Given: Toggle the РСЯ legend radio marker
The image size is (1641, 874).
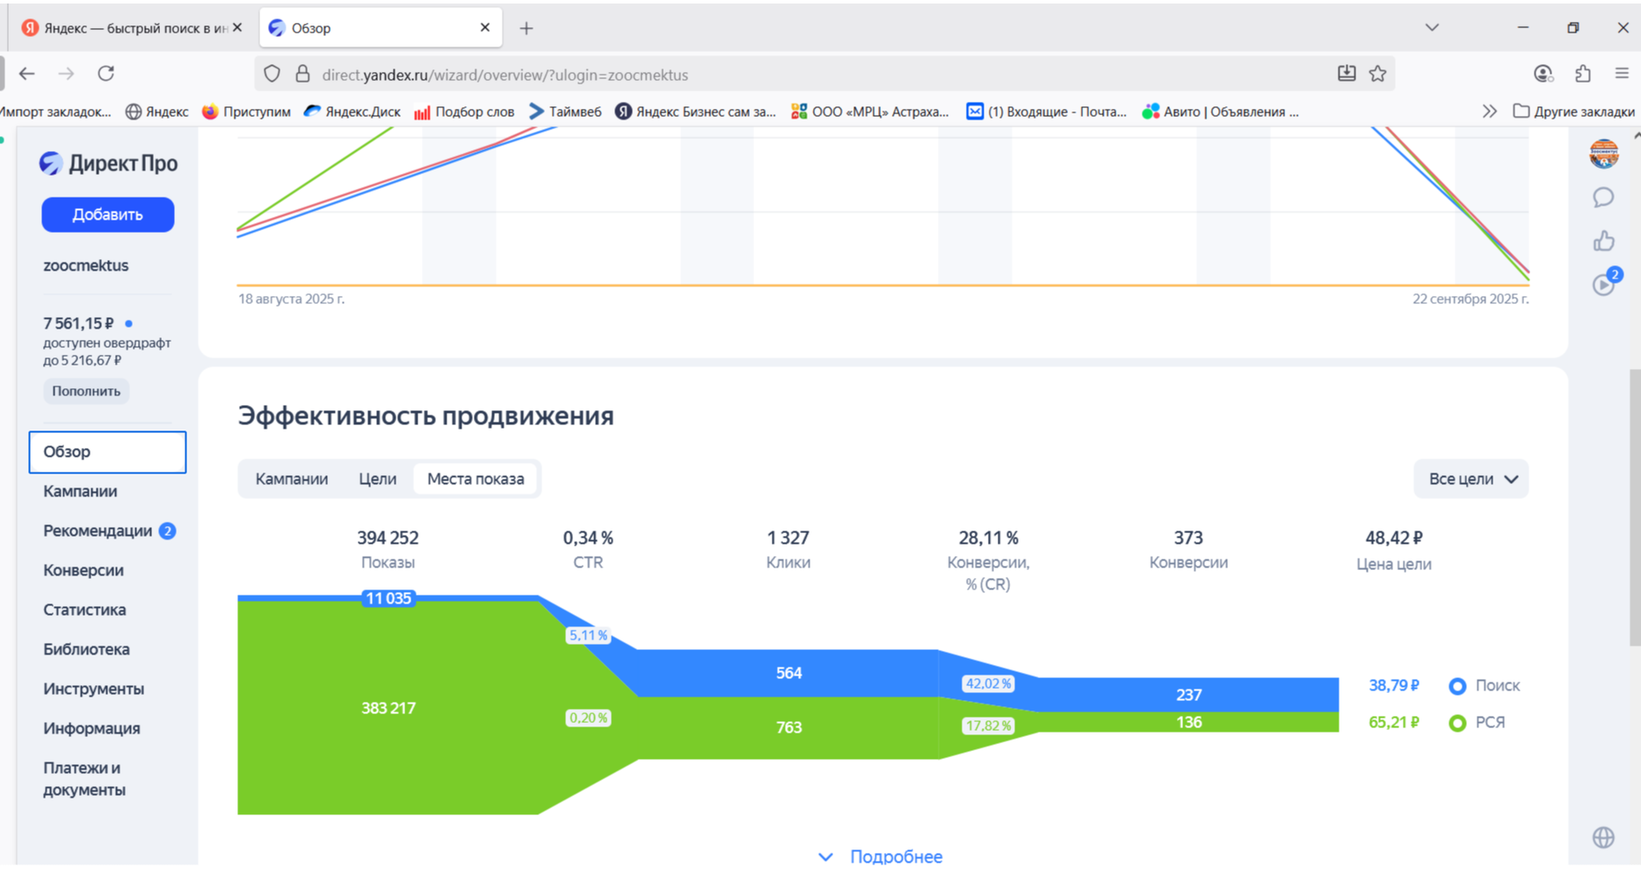Looking at the screenshot, I should (x=1457, y=723).
